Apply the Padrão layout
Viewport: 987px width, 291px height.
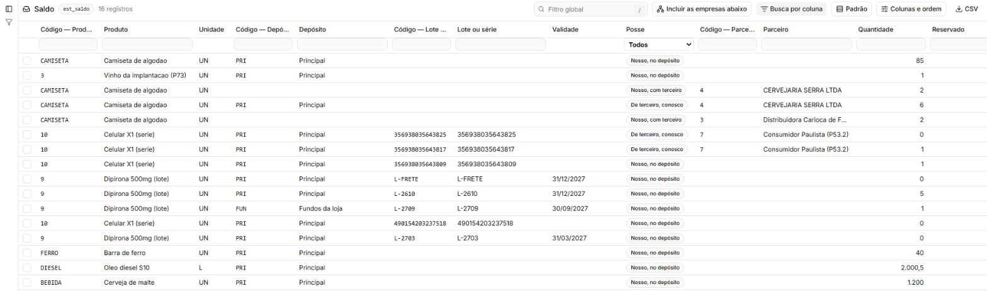pyautogui.click(x=852, y=9)
